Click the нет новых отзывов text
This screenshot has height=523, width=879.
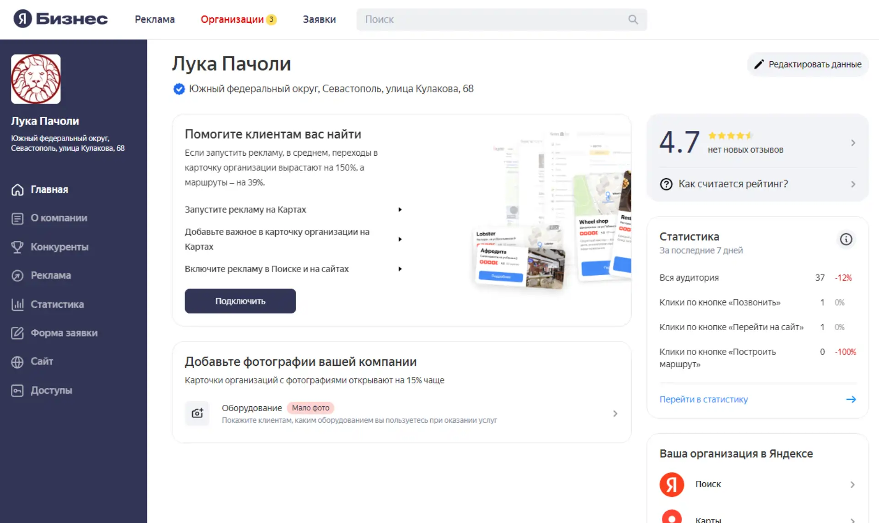tap(745, 150)
